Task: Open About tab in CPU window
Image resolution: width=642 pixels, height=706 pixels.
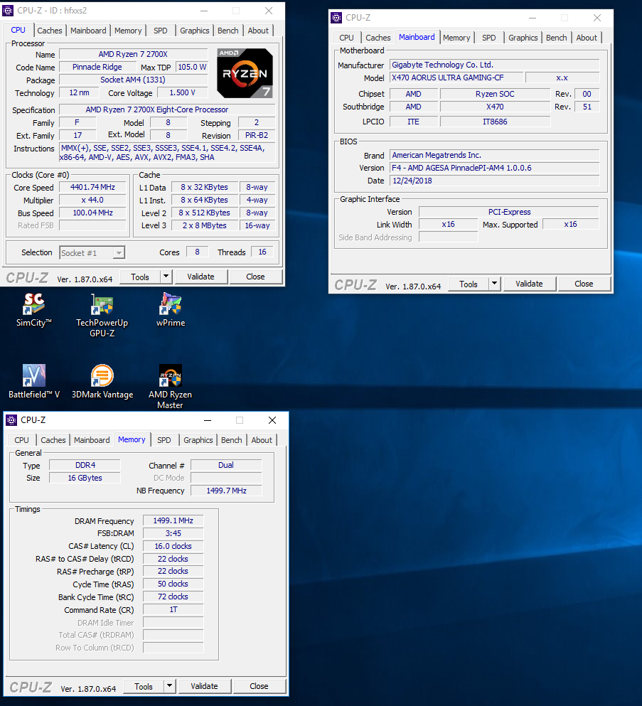Action: (258, 31)
